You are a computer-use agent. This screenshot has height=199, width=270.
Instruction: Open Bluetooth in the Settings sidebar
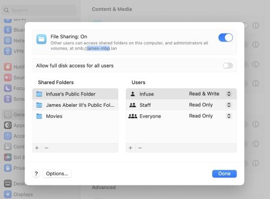click(15, 30)
